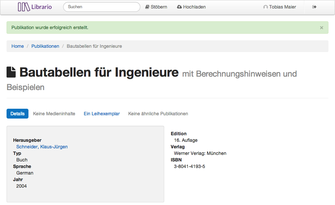Click into the Suchen search field

coord(101,7)
